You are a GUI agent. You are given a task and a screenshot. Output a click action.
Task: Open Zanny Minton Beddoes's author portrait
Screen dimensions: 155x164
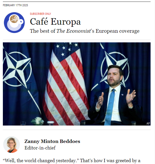click(11, 145)
